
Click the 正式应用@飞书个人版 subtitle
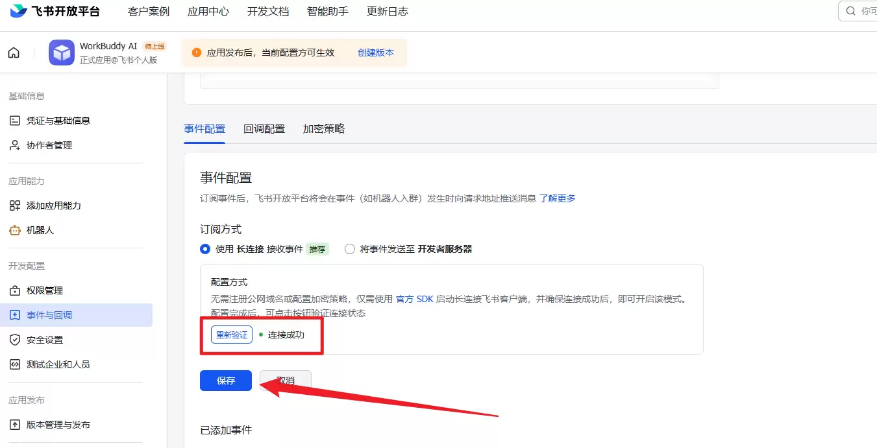[x=119, y=60]
